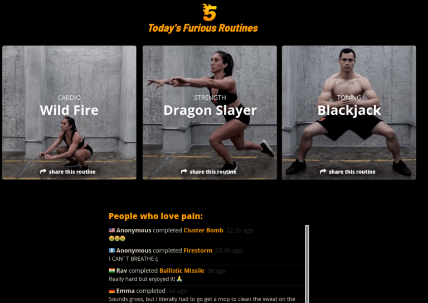Click the flaming 5 logo at top

point(209,12)
